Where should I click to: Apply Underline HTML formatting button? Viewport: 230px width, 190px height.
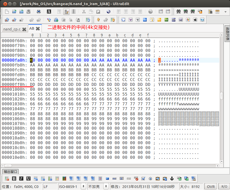tap(28, 178)
